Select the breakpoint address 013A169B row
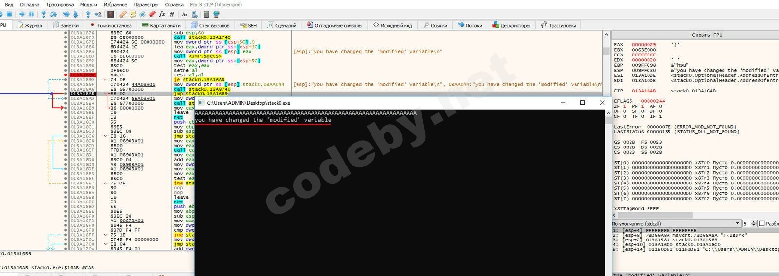 [82, 75]
